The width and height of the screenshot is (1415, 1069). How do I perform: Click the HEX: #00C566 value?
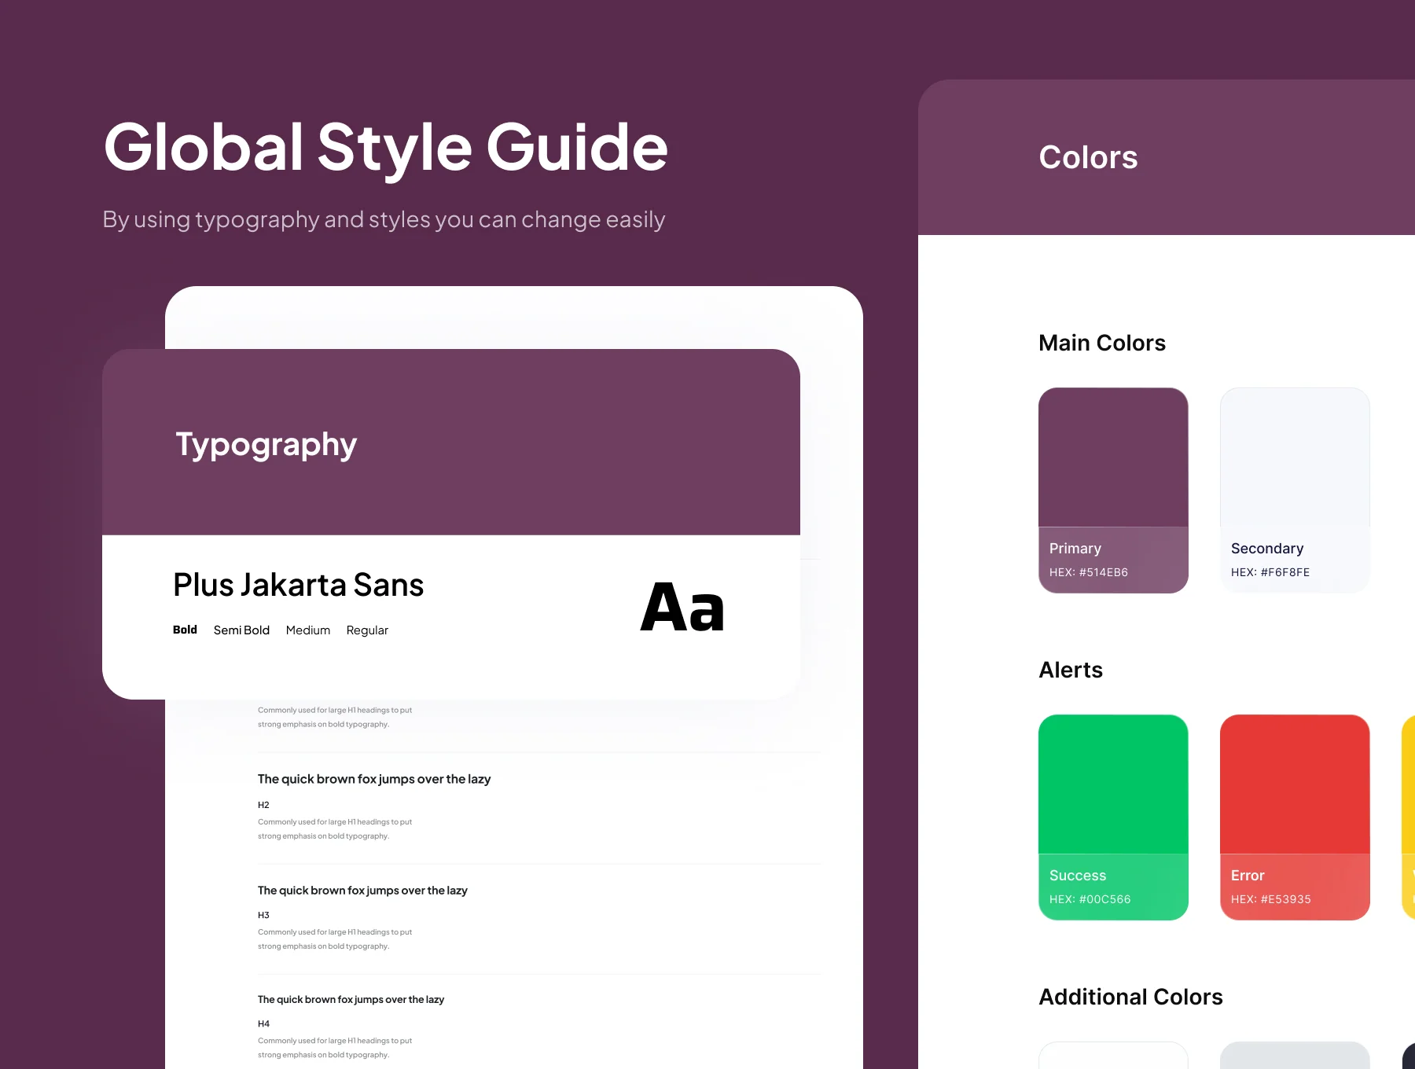[1090, 899]
